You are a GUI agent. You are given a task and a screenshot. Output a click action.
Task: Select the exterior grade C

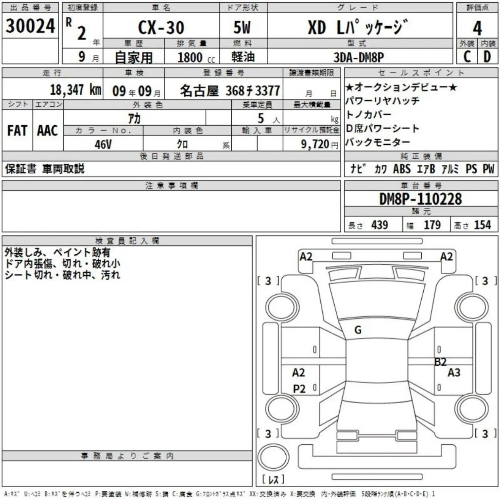pyautogui.click(x=467, y=57)
